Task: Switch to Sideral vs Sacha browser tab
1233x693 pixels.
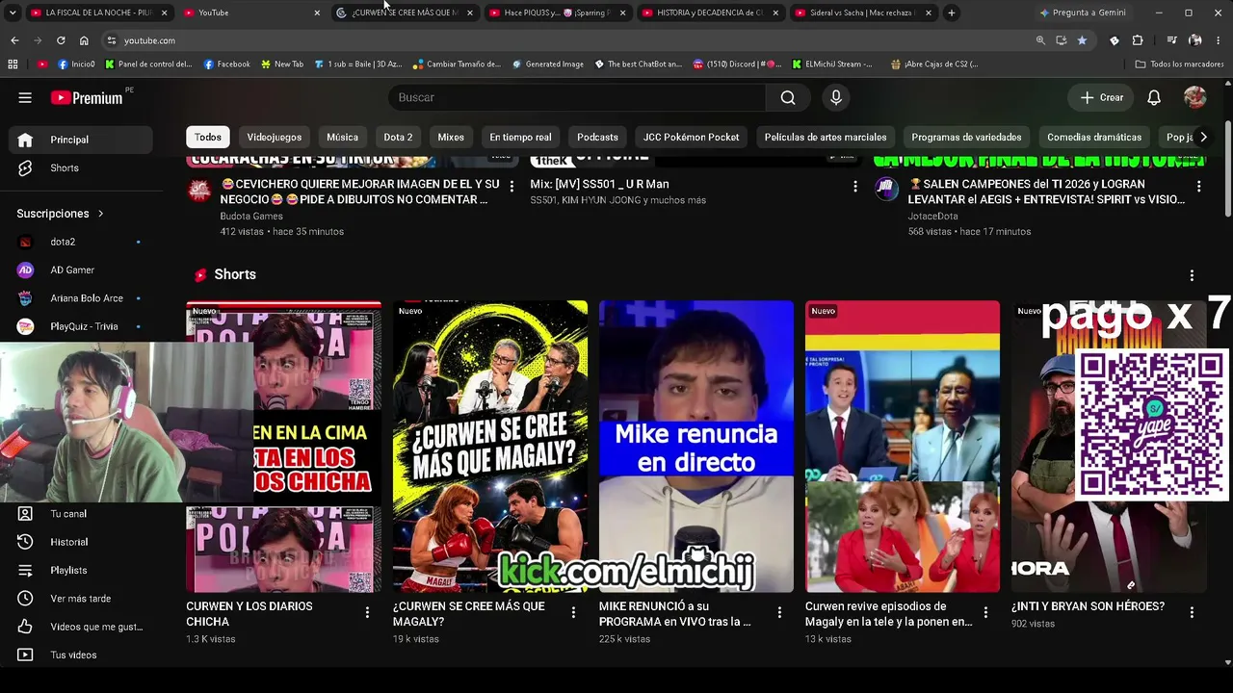Action: (x=863, y=13)
